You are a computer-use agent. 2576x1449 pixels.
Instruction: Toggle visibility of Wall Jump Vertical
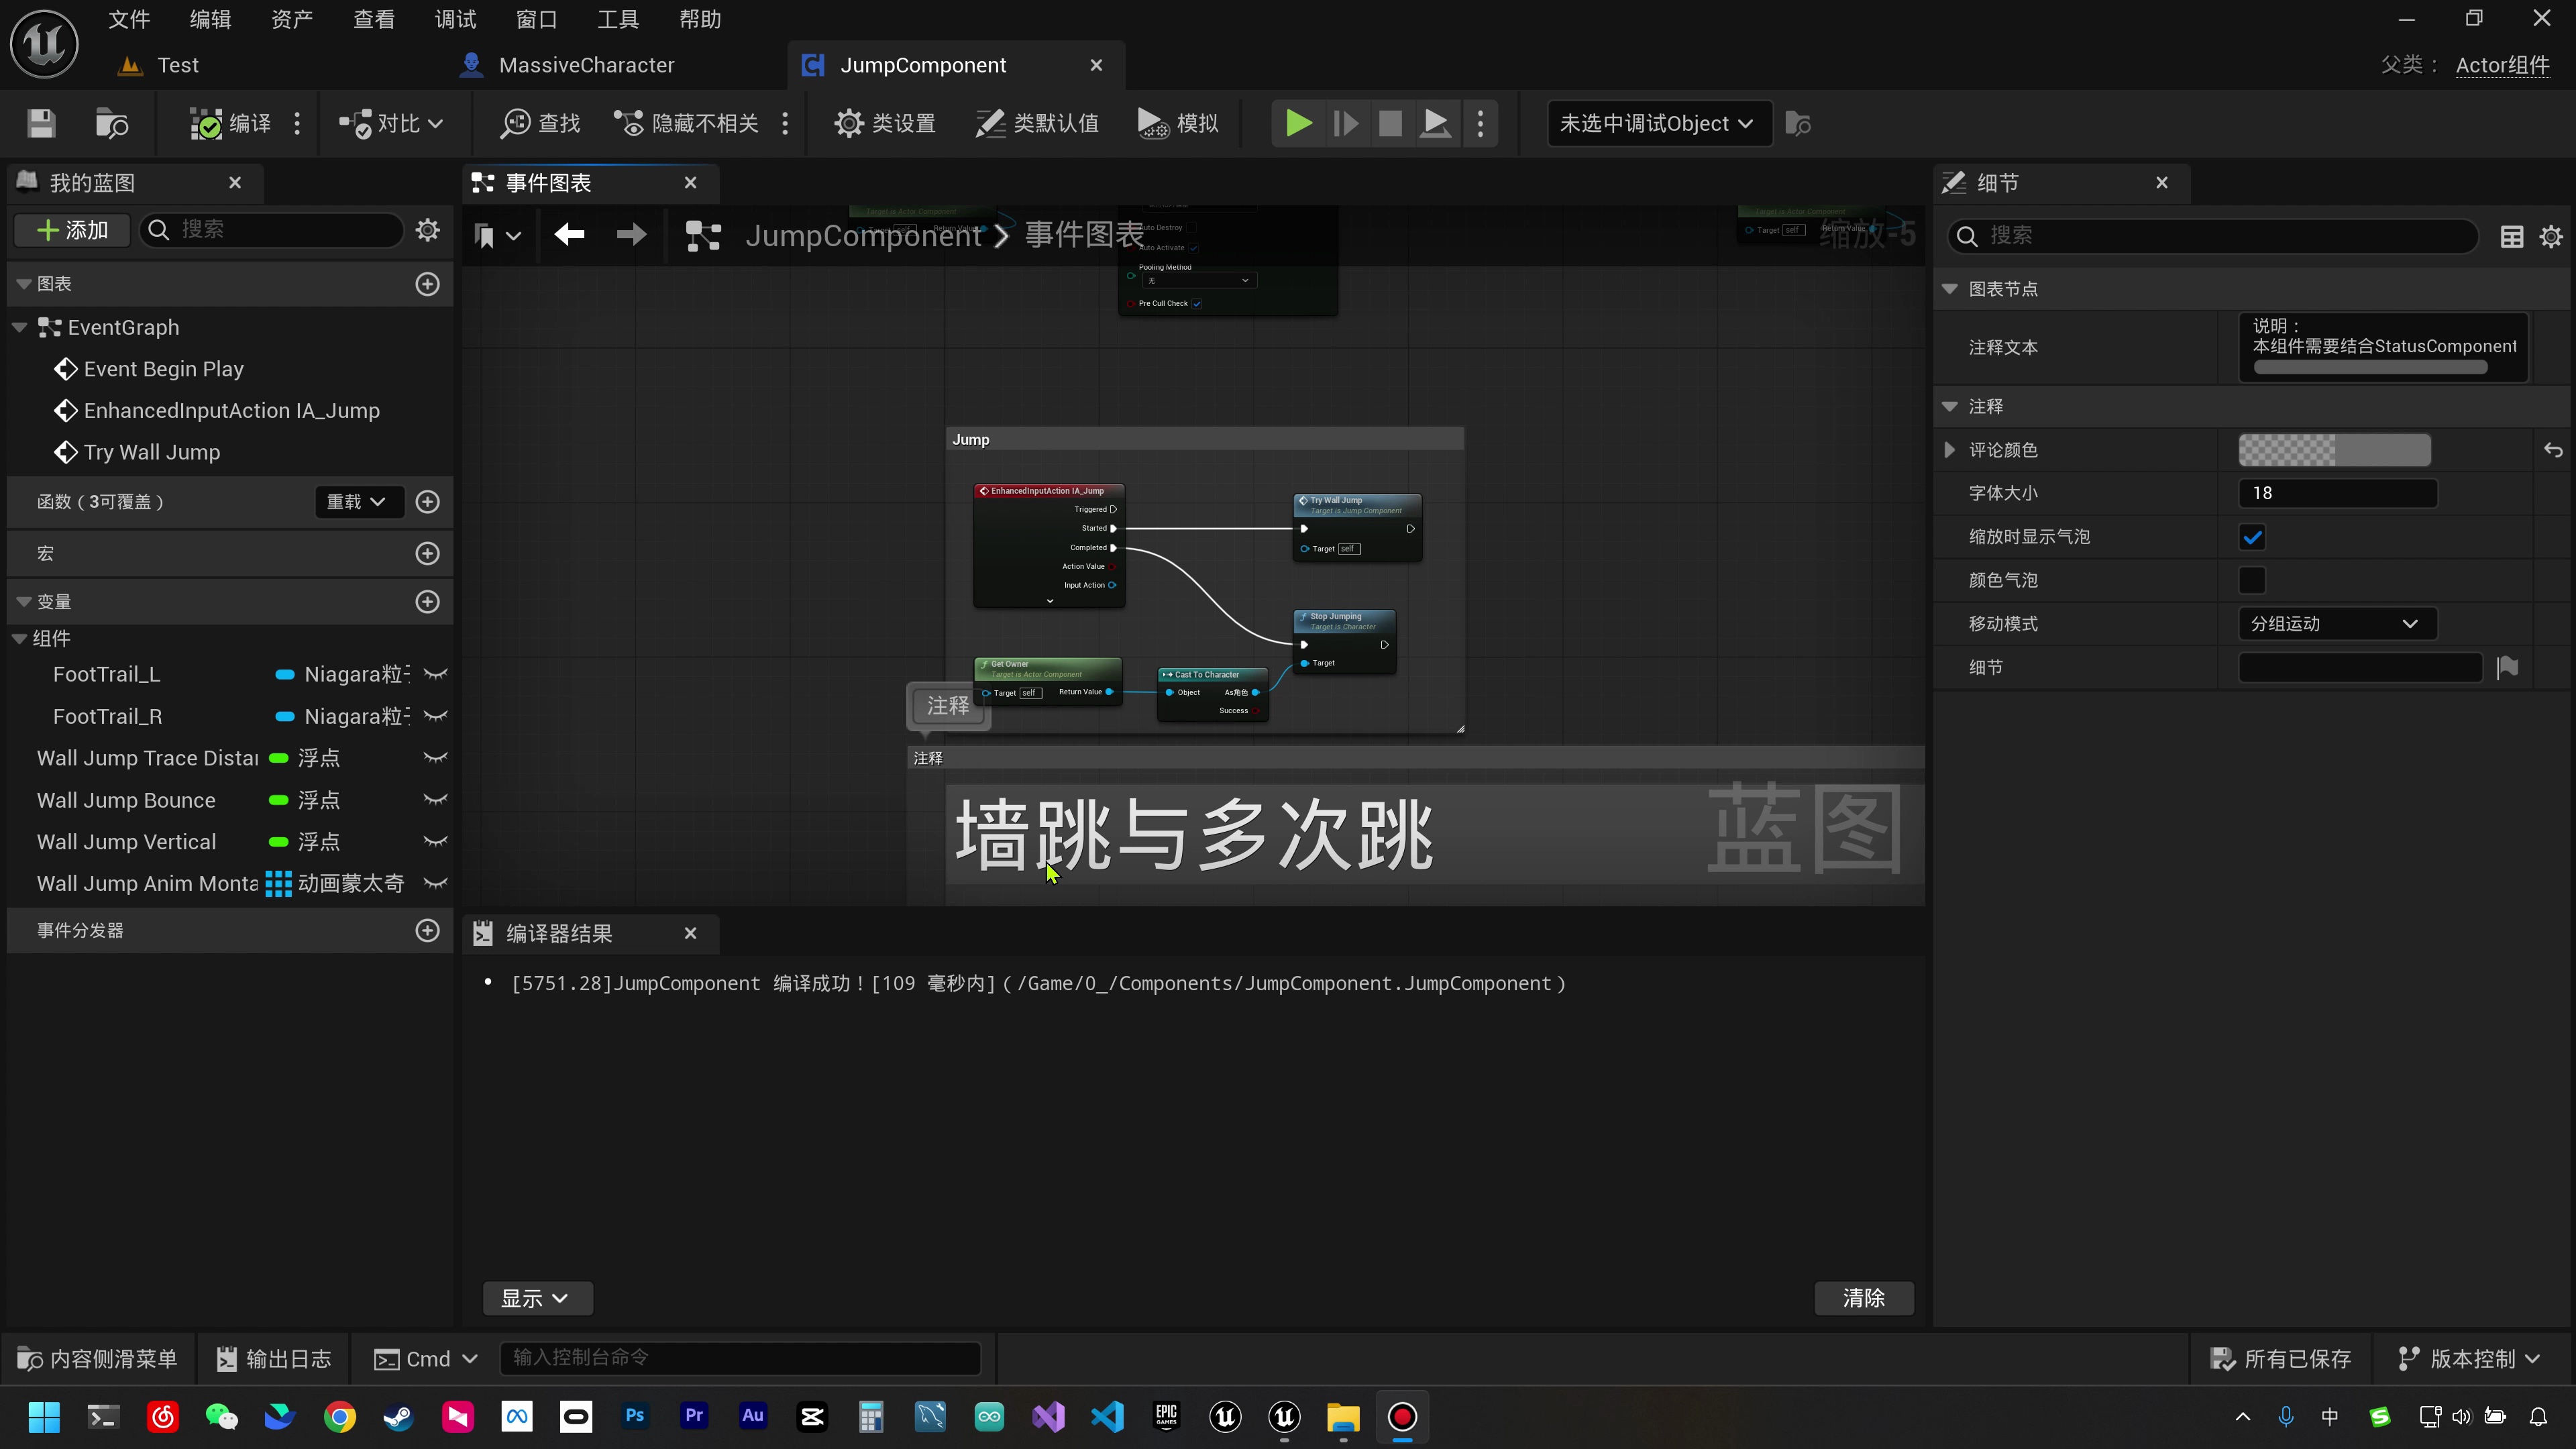pyautogui.click(x=435, y=842)
